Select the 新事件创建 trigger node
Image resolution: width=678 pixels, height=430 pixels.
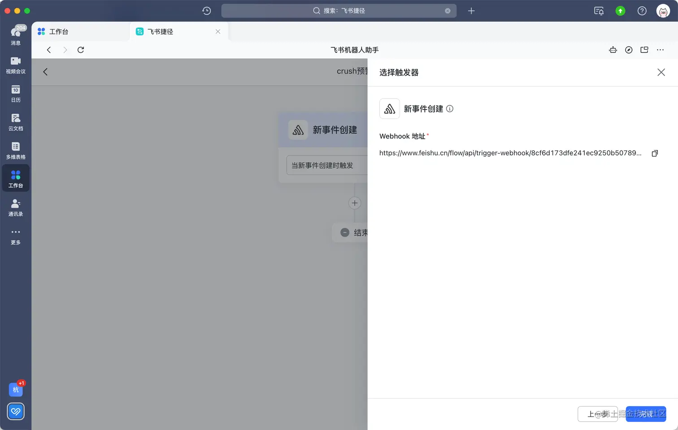[x=324, y=130]
